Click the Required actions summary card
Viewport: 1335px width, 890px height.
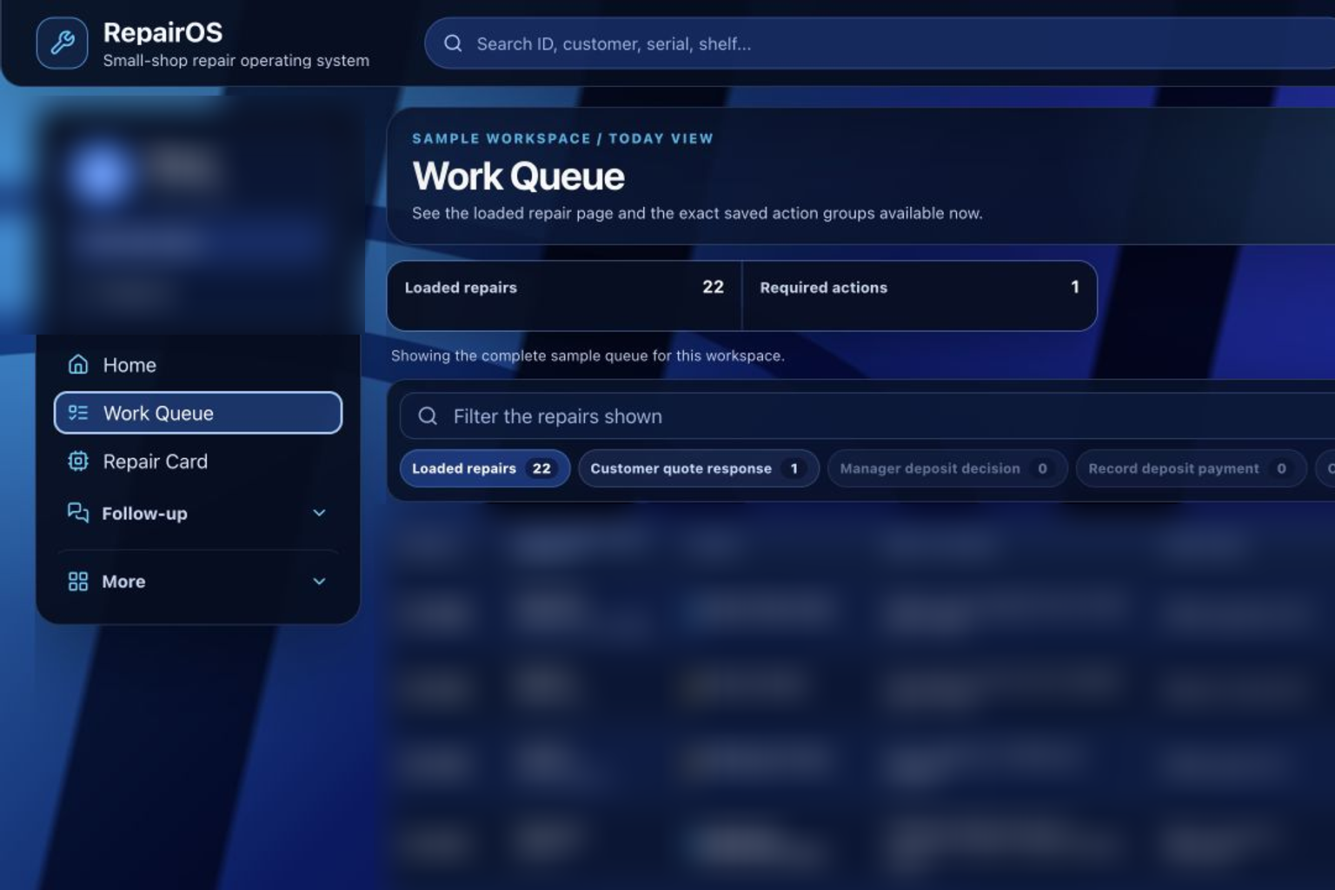920,296
